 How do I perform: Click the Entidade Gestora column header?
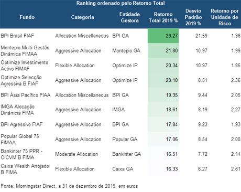click(129, 17)
